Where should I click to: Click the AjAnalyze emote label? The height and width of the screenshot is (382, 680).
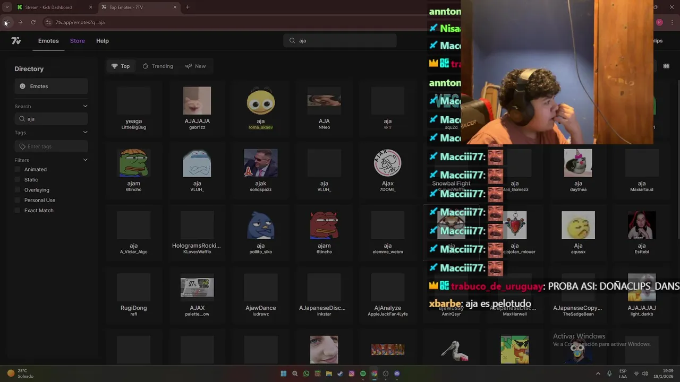[x=388, y=308]
